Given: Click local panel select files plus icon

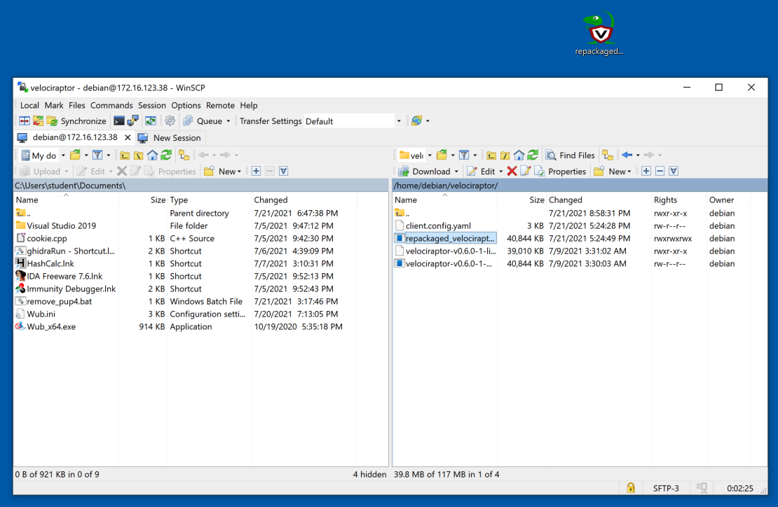Looking at the screenshot, I should click(x=256, y=172).
